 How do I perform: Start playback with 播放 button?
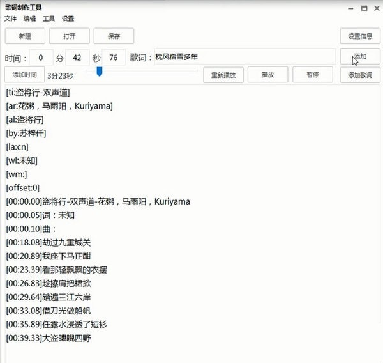tap(267, 75)
